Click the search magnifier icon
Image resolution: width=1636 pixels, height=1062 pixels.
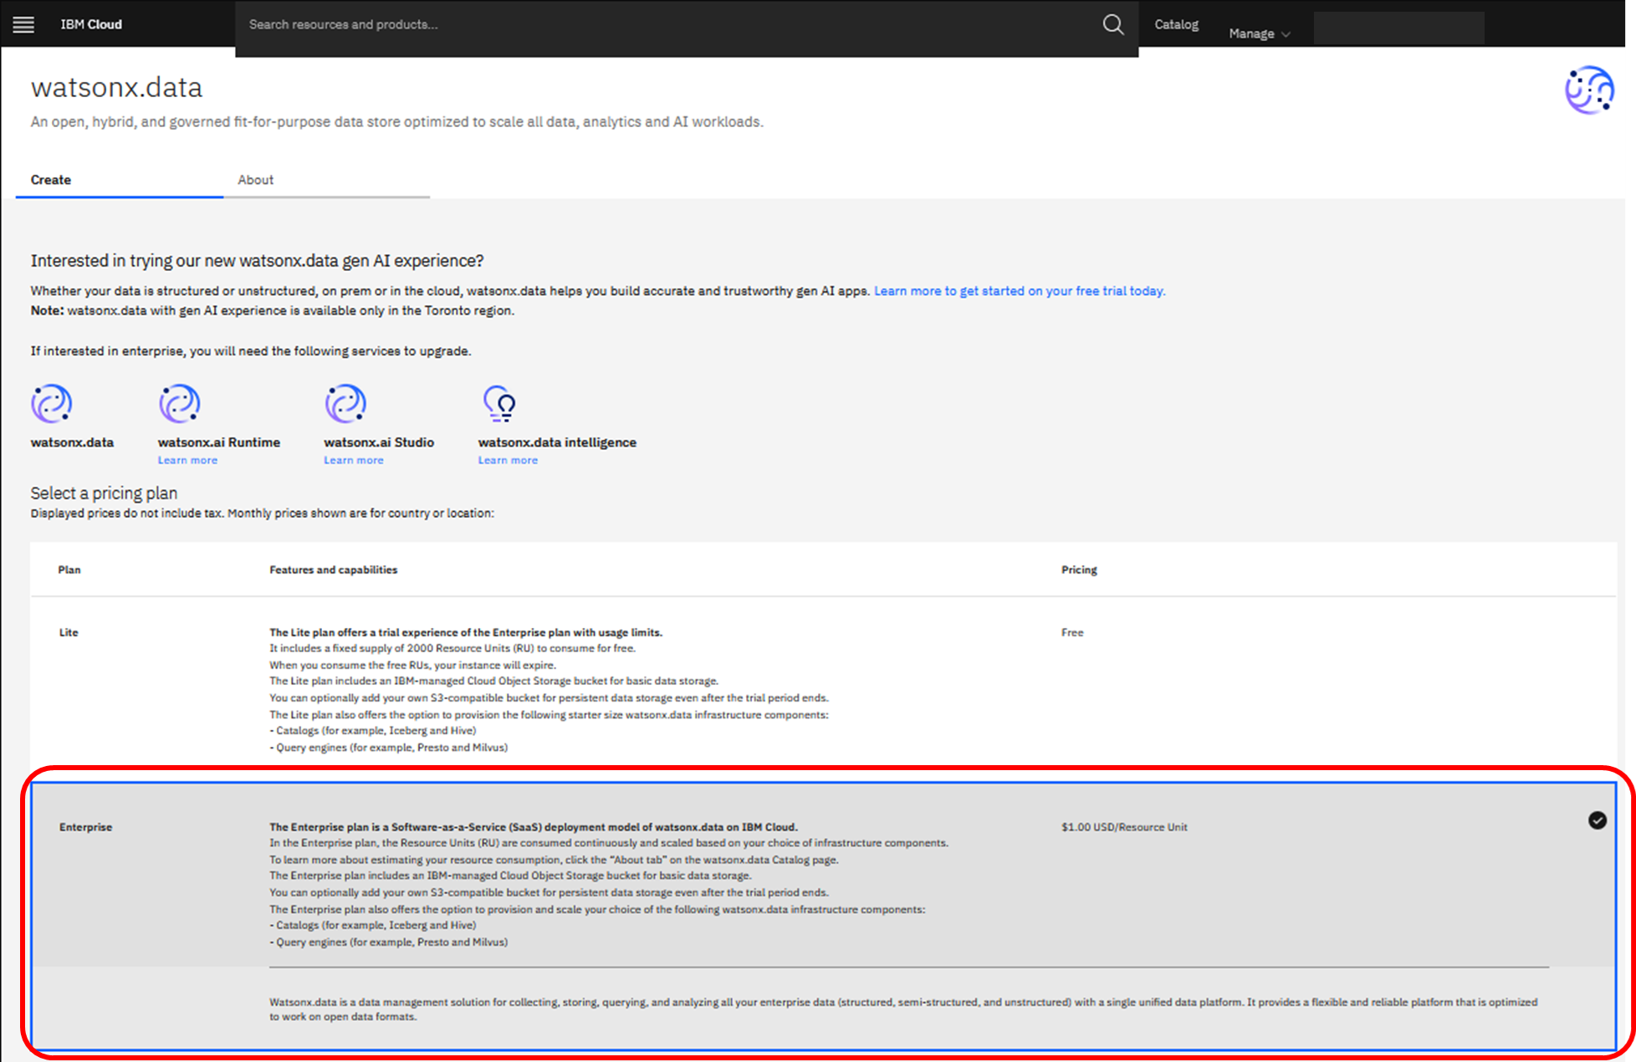1112,24
